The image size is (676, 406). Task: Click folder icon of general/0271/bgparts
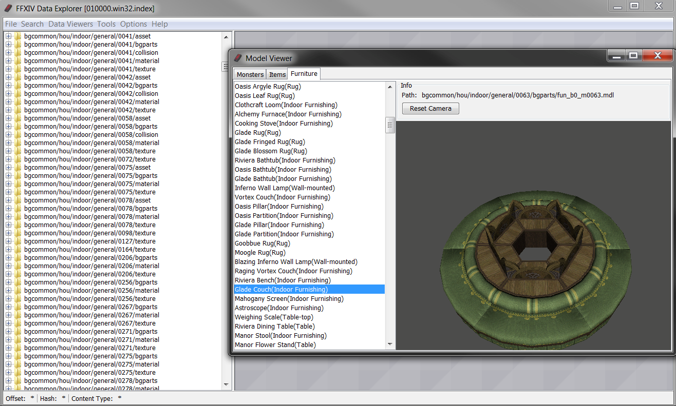coord(18,332)
